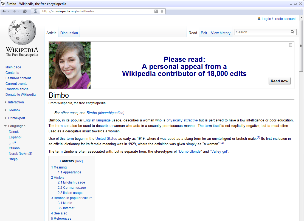Viewport: 304px width, 221px height.
Task: Bookmark the page with the star icon
Action: pyautogui.click(x=162, y=11)
